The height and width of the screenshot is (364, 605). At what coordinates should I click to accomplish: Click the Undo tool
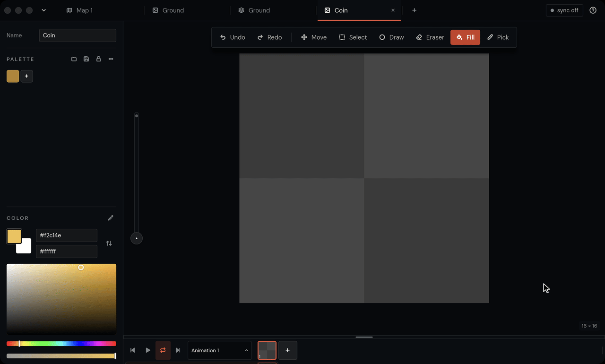pyautogui.click(x=233, y=37)
